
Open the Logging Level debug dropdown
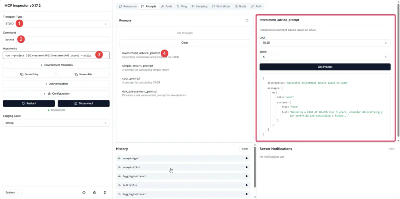click(x=56, y=123)
